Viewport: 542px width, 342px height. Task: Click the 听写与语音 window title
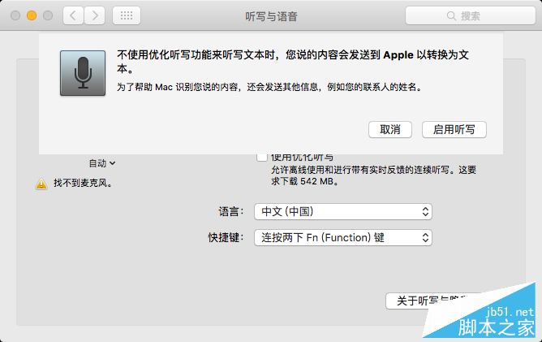(271, 15)
